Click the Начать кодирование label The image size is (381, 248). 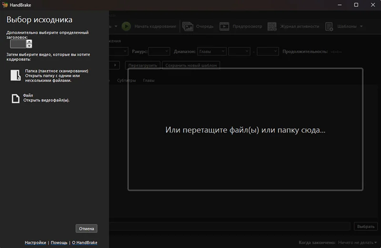155,26
